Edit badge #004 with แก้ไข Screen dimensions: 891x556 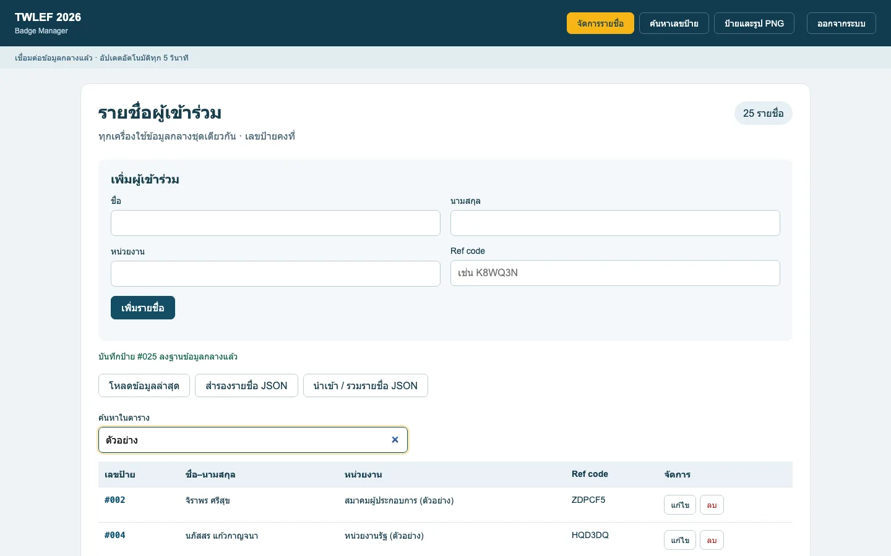click(x=680, y=540)
